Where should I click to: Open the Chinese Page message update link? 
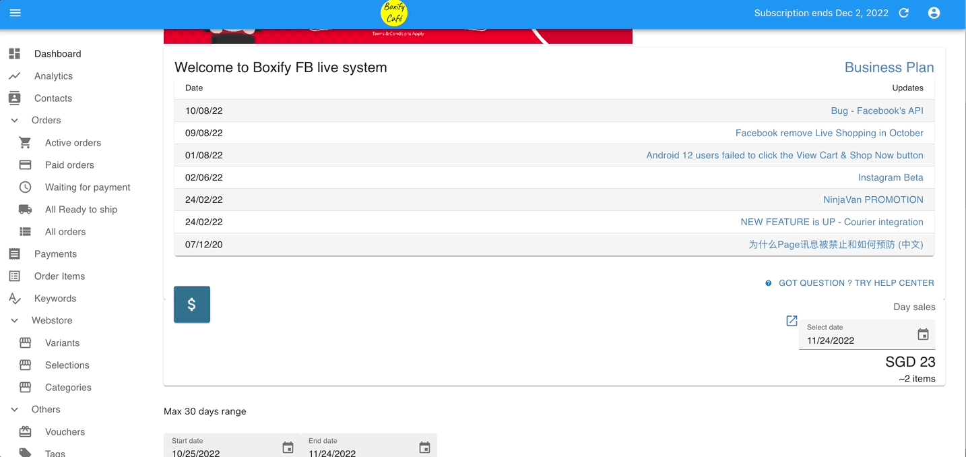[x=836, y=244]
